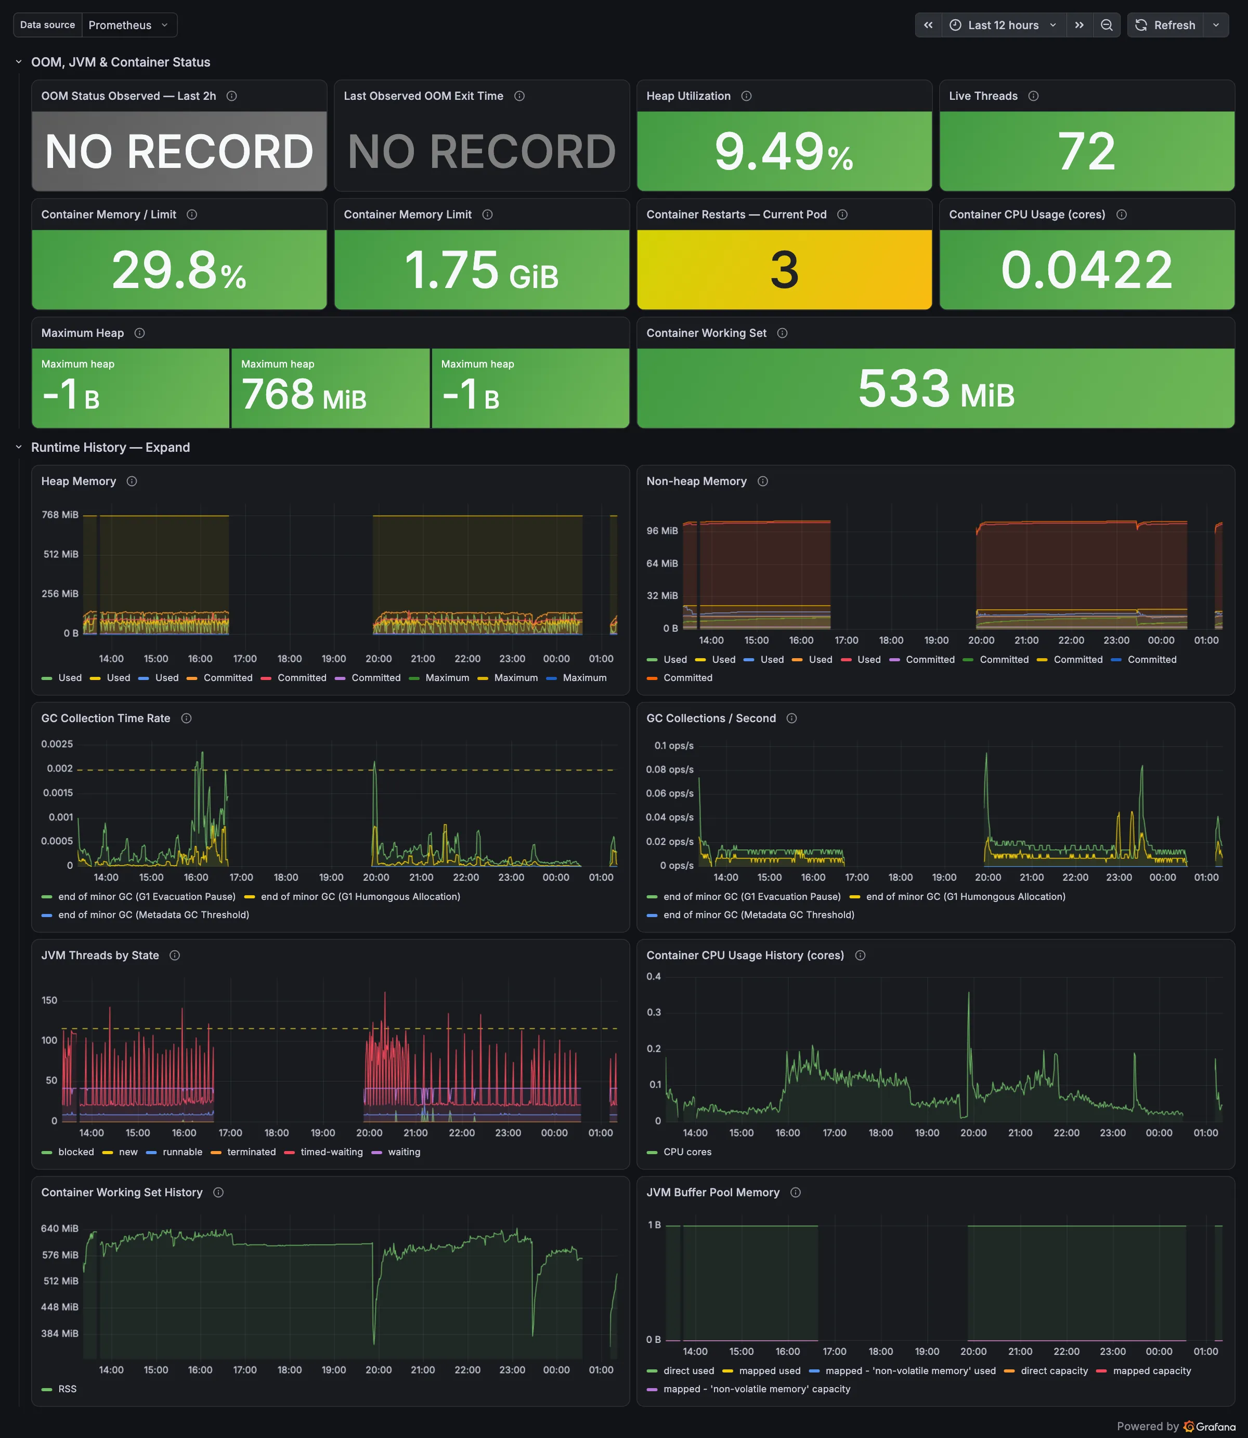
Task: Click Container Restarts value 3
Action: [784, 270]
